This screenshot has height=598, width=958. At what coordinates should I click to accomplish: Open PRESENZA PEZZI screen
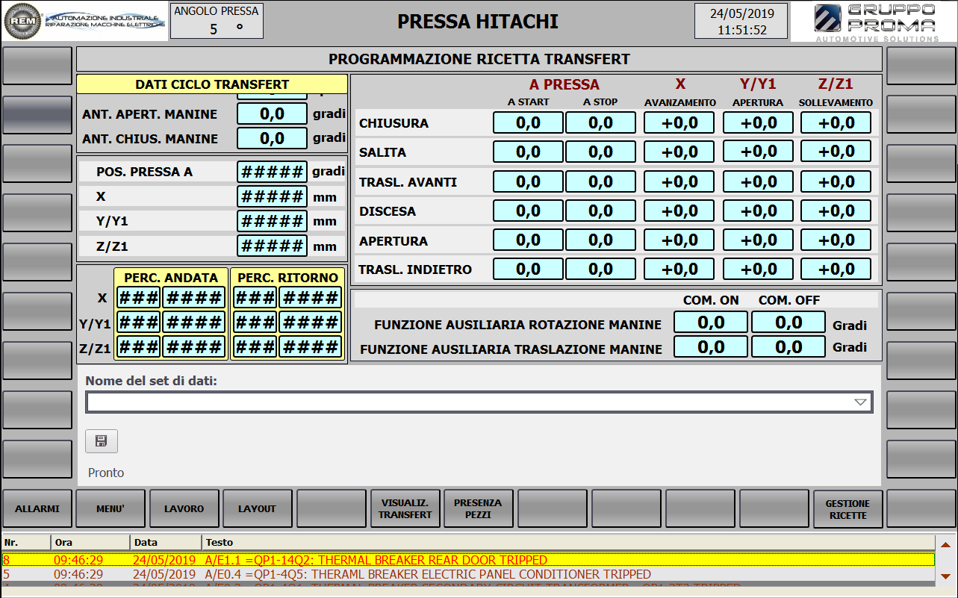tap(479, 508)
